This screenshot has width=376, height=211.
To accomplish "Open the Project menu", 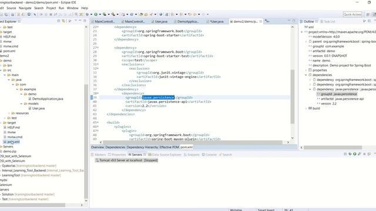I will click(x=51, y=8).
